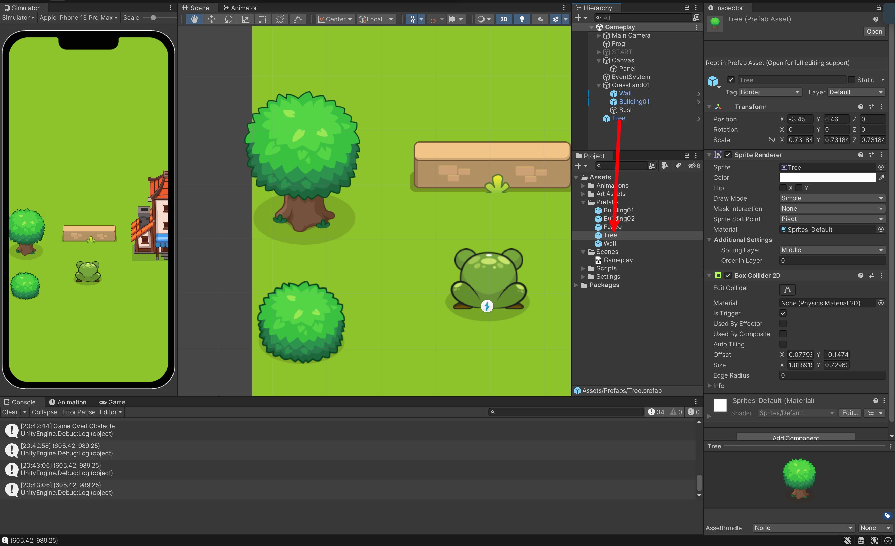Open the Local handle rotation dropdown
Image resolution: width=895 pixels, height=546 pixels.
click(376, 19)
